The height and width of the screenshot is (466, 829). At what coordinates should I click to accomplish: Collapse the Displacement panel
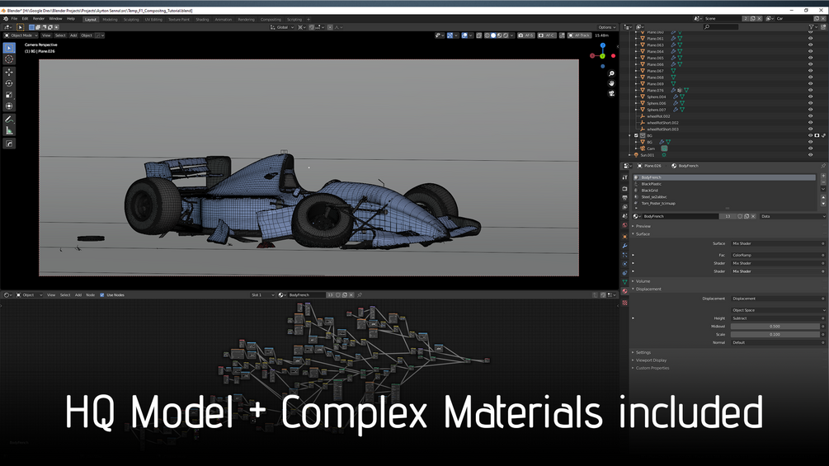click(648, 289)
